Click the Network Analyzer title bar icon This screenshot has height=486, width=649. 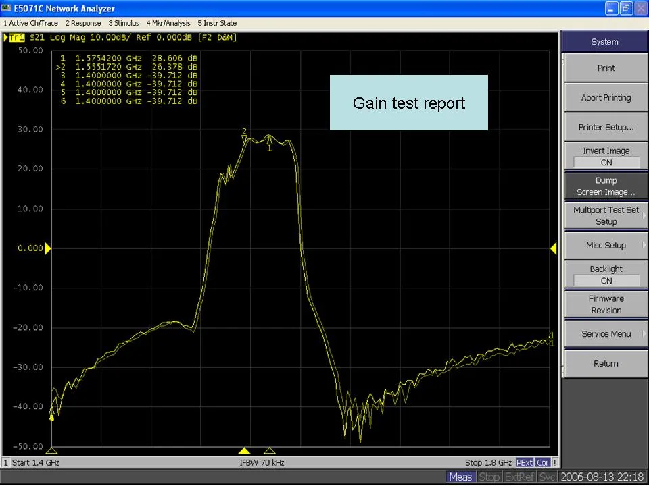click(7, 8)
